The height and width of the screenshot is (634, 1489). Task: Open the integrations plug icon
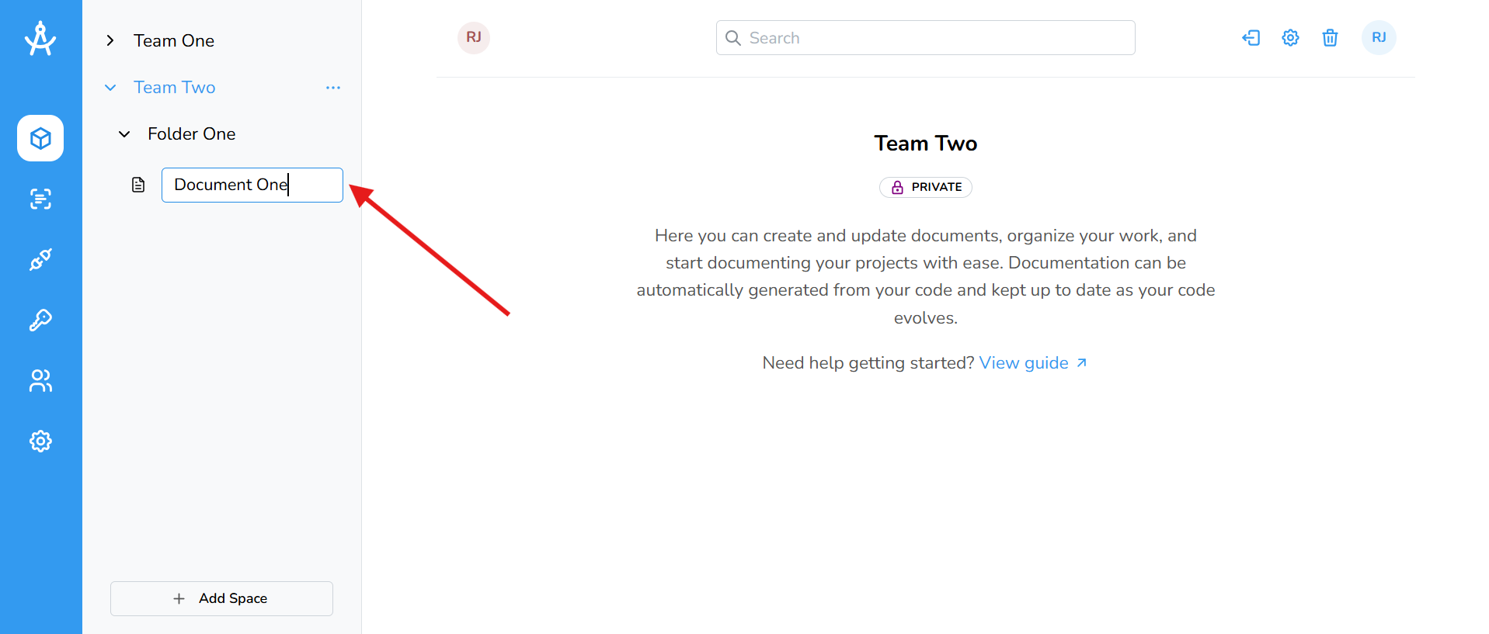(40, 259)
